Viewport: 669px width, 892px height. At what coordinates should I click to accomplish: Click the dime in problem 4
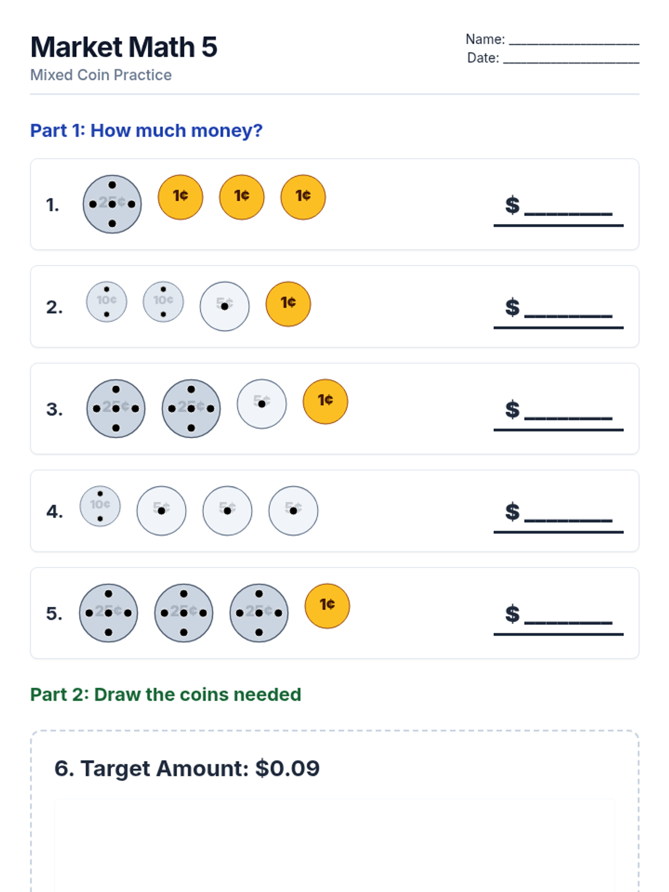pos(100,506)
